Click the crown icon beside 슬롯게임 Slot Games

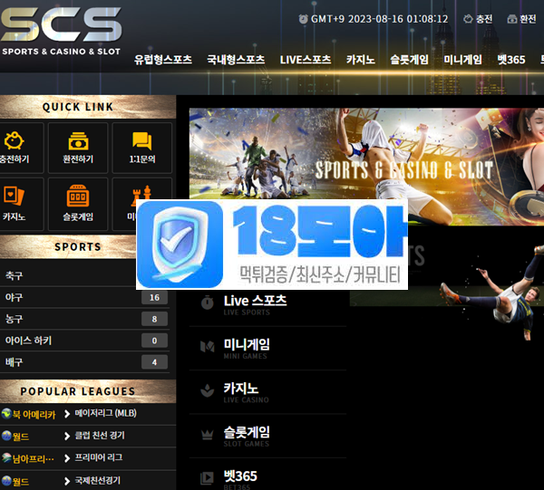click(x=208, y=434)
